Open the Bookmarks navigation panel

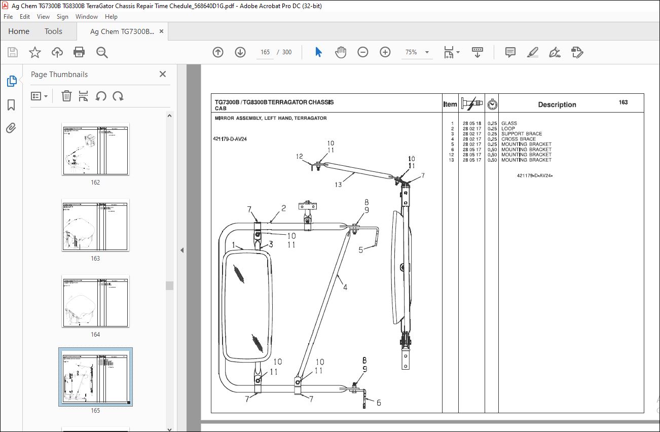coord(11,105)
